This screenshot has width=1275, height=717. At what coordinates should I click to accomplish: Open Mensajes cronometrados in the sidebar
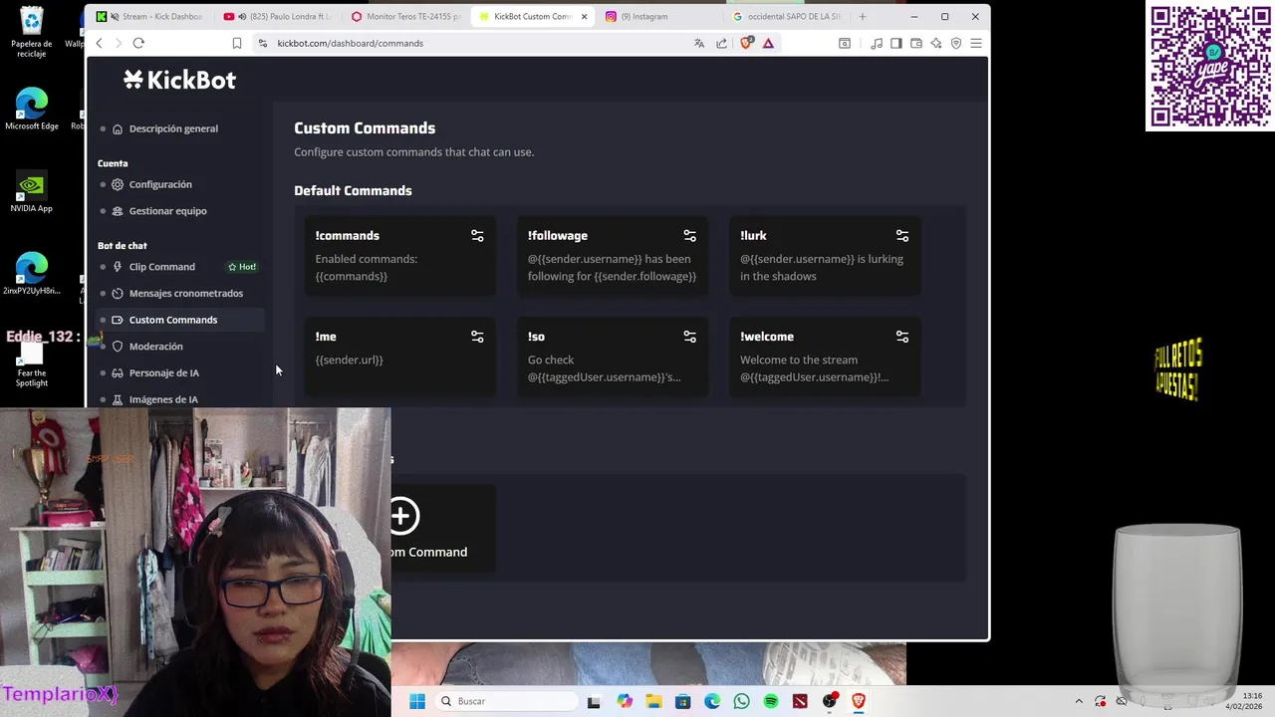[x=185, y=294]
